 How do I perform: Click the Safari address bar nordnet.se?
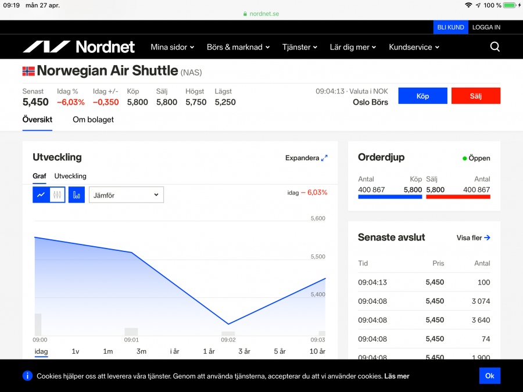coord(261,14)
